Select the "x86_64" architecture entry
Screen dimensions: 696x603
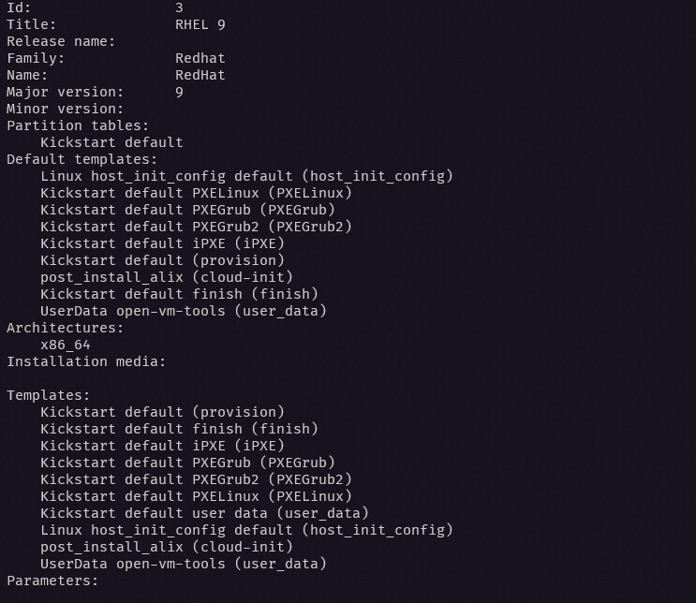tap(66, 345)
